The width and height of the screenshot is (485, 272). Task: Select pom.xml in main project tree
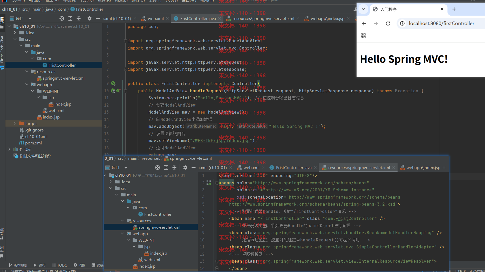33,143
